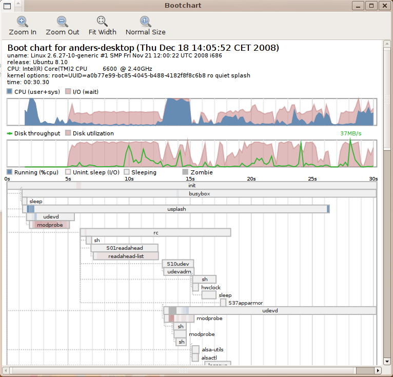
Task: Click the Disk utilization legend swatch
Action: click(68, 133)
